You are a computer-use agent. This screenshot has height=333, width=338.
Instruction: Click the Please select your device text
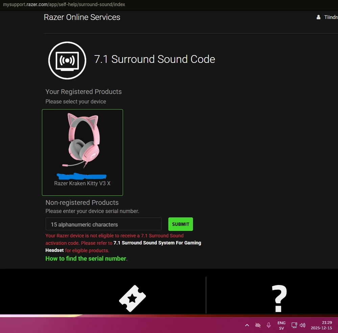click(x=76, y=101)
